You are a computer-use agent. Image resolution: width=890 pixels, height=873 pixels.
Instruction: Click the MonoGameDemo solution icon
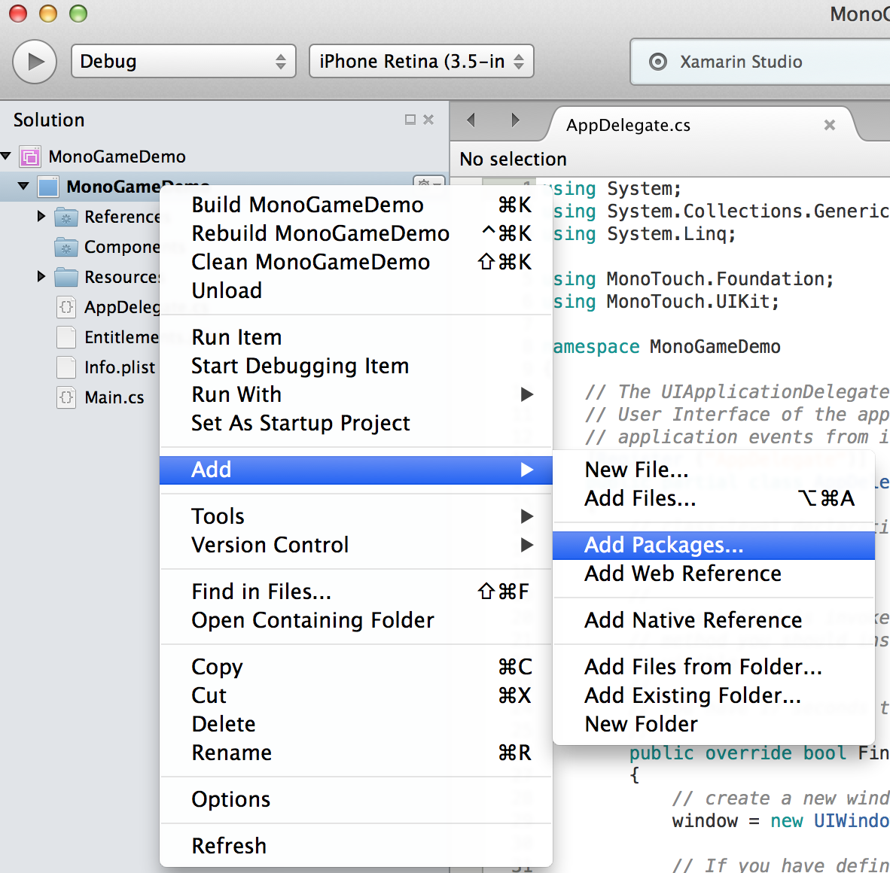click(x=30, y=157)
